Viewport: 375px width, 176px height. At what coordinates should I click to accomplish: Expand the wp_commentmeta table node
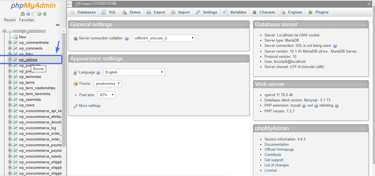point(10,42)
